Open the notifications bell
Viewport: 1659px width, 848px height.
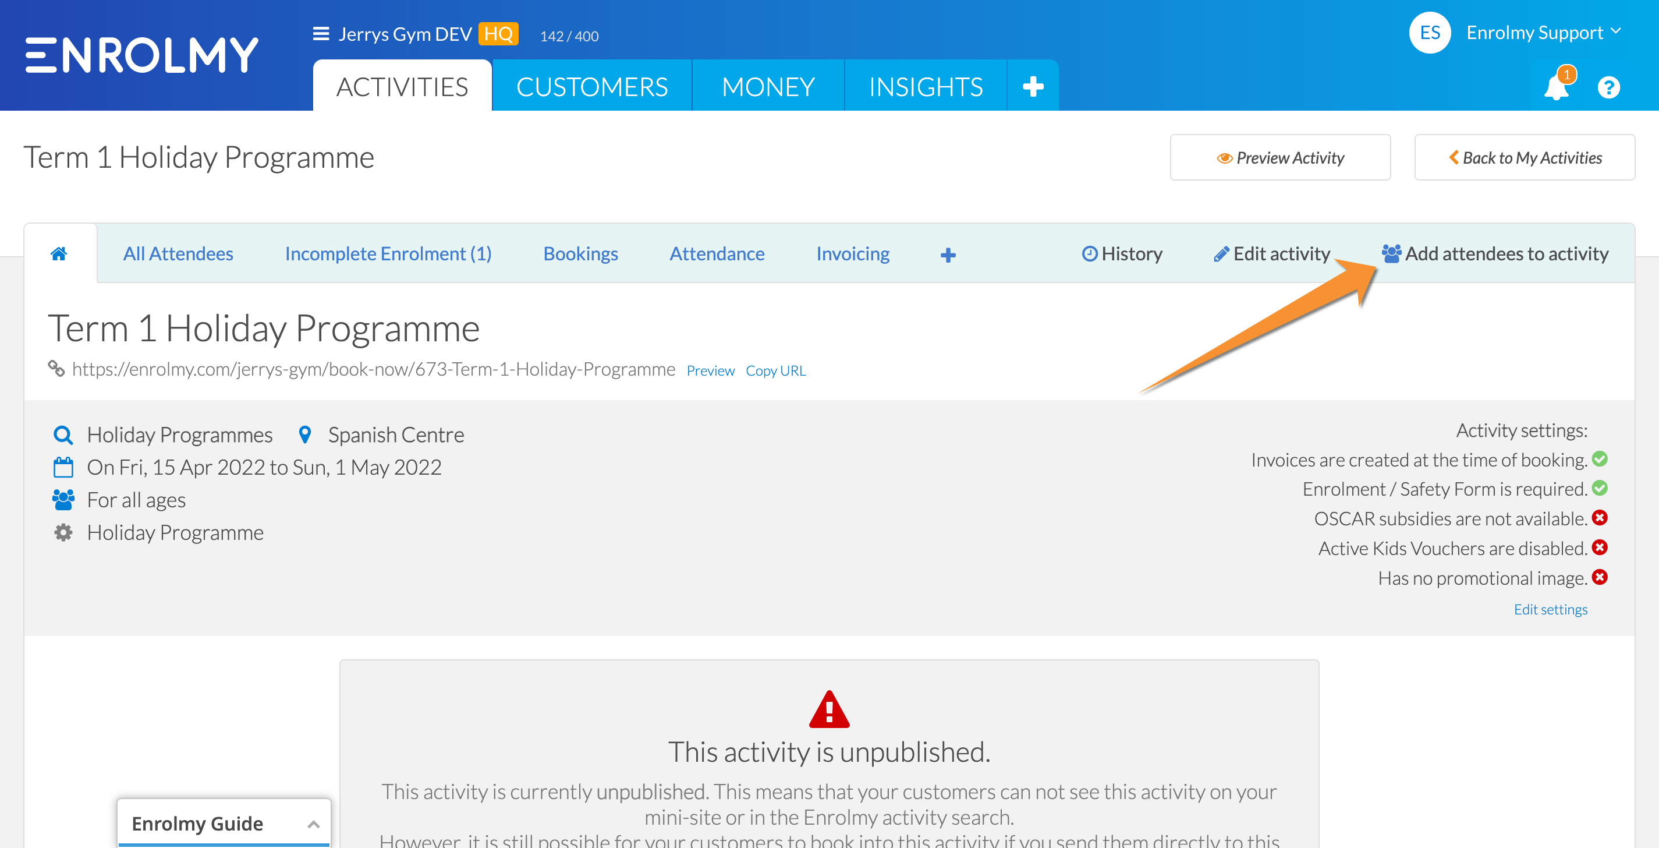pos(1556,87)
